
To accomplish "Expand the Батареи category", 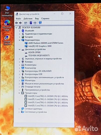I will 19,37.
